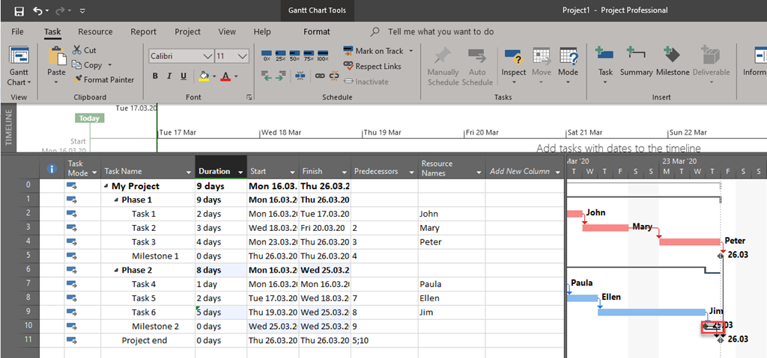767x358 pixels.
Task: Click the Indent Task green arrow
Action: pos(282,75)
